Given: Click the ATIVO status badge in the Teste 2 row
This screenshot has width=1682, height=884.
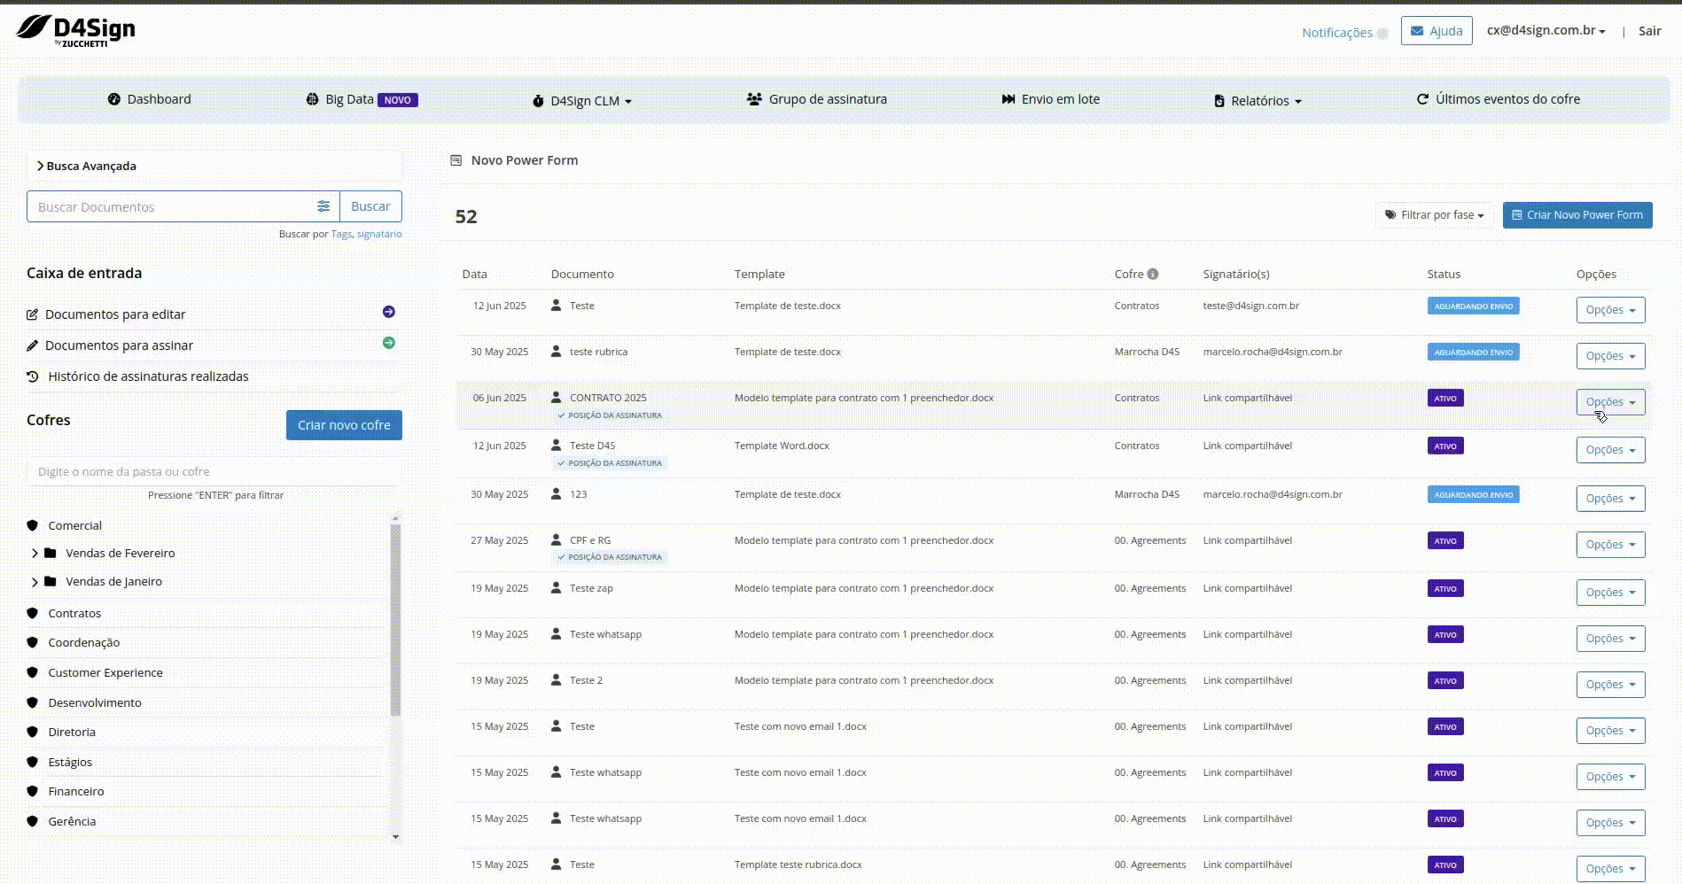Looking at the screenshot, I should 1445,680.
